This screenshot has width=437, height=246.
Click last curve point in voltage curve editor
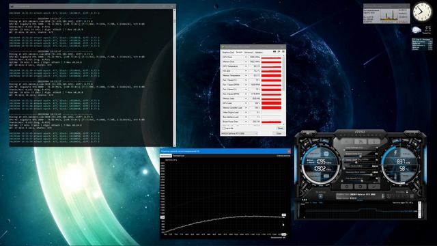pos(284,217)
